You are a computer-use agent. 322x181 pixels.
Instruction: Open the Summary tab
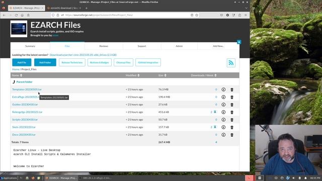[30, 46]
